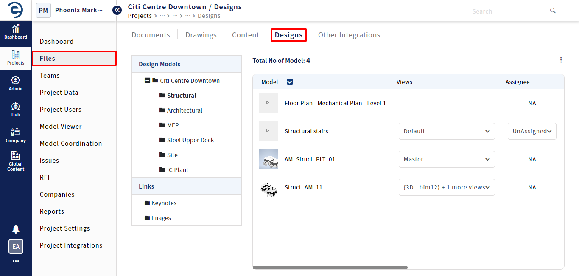Viewport: 579px width, 276px height.
Task: Click the notifications bell icon
Action: click(x=16, y=229)
